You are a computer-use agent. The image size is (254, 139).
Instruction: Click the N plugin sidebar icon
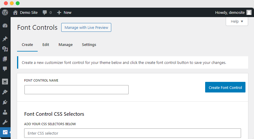click(x=5, y=82)
